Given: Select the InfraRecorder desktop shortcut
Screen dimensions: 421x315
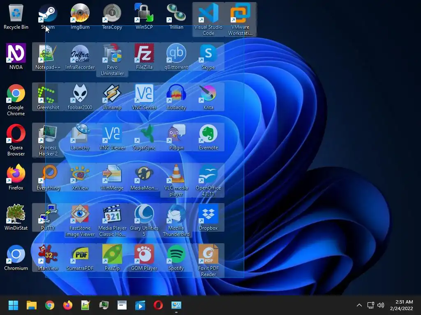Looking at the screenshot, I should 80,57.
